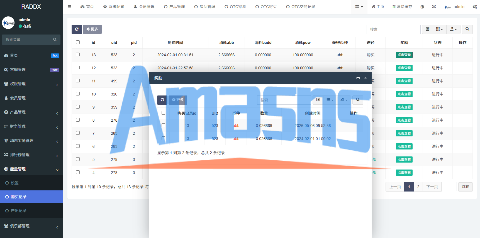Expand 权限管理 in the sidebar

coord(31,84)
